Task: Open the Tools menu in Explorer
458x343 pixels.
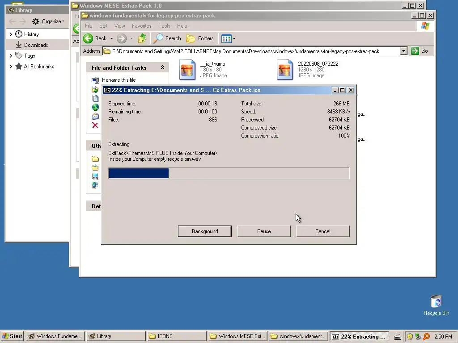Action: 164,26
